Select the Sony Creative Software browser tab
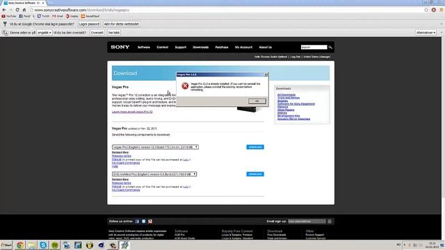 pos(24,3)
